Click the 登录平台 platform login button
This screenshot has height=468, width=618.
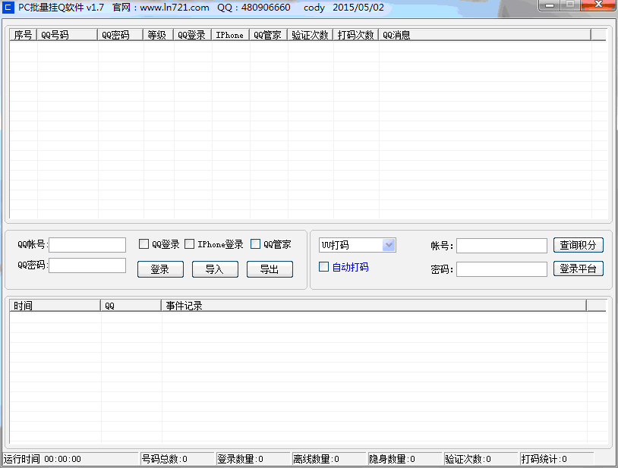[x=578, y=269]
